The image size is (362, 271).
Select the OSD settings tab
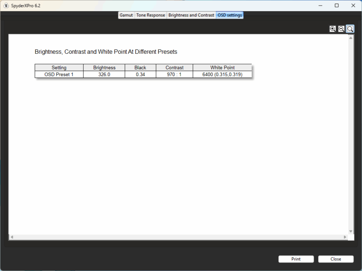pyautogui.click(x=230, y=15)
